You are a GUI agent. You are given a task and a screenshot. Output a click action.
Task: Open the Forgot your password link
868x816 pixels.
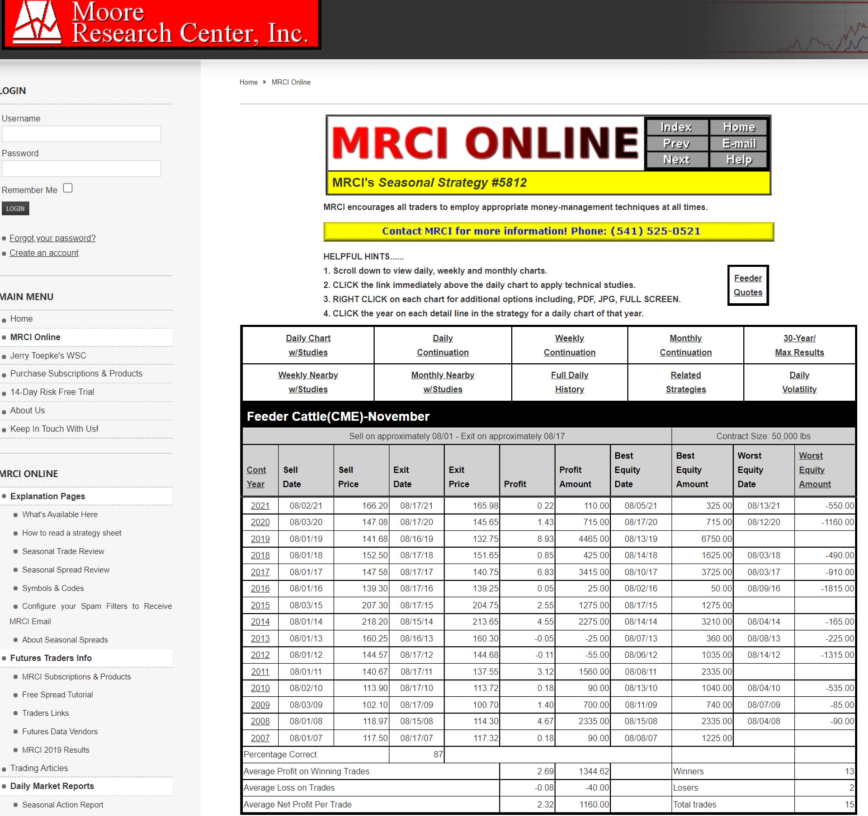coord(52,238)
